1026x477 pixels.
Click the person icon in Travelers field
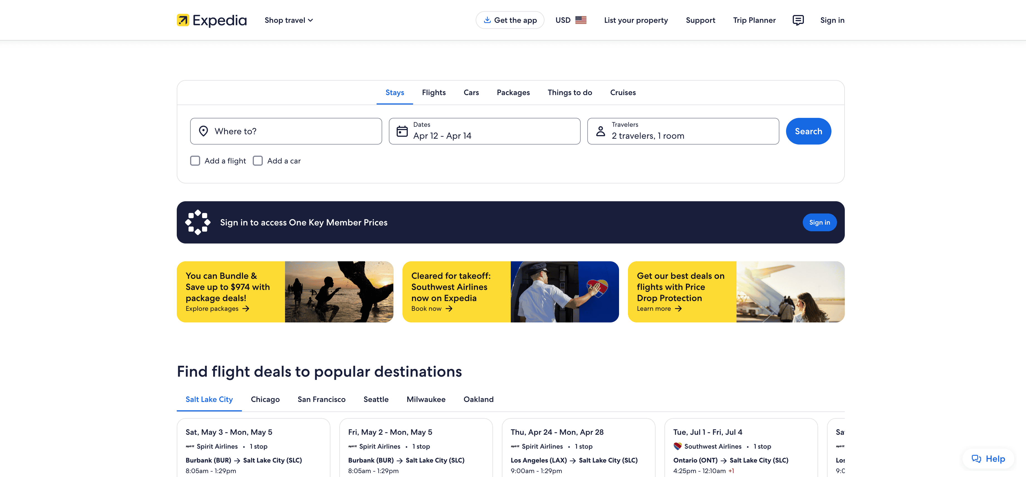coord(601,131)
